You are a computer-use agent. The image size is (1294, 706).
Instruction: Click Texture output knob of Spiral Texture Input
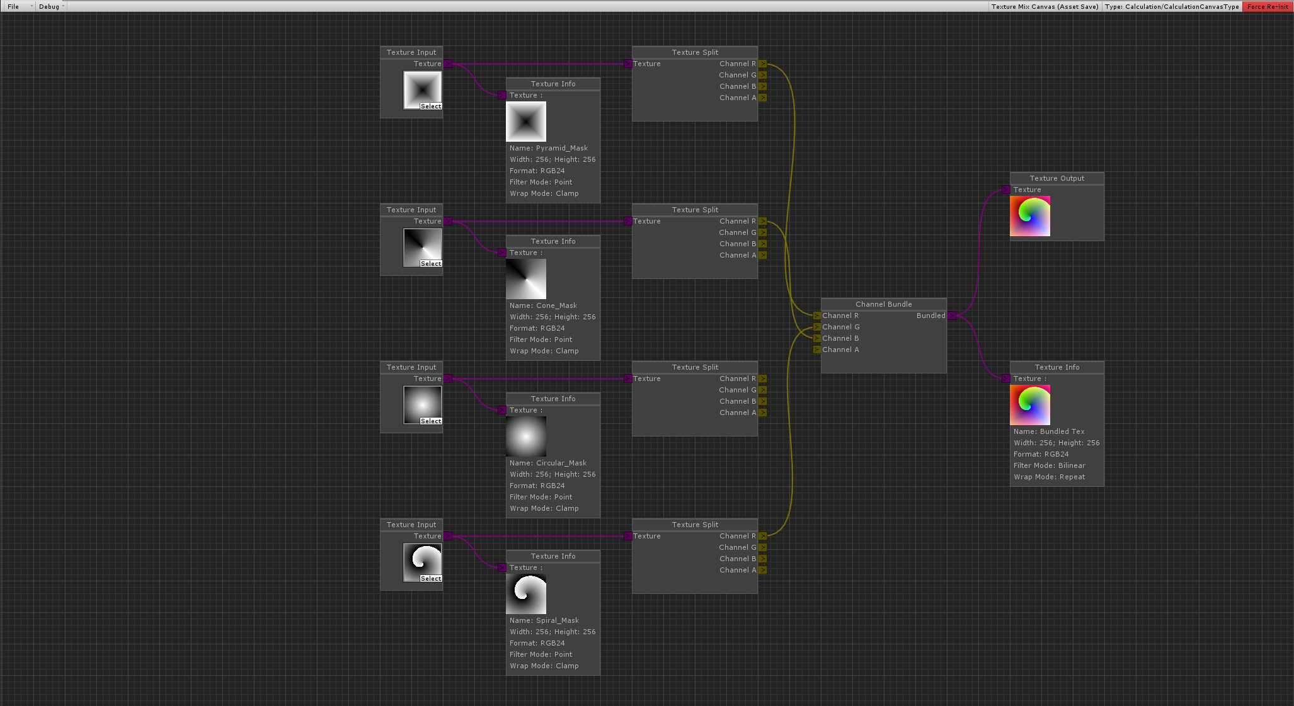tap(448, 536)
